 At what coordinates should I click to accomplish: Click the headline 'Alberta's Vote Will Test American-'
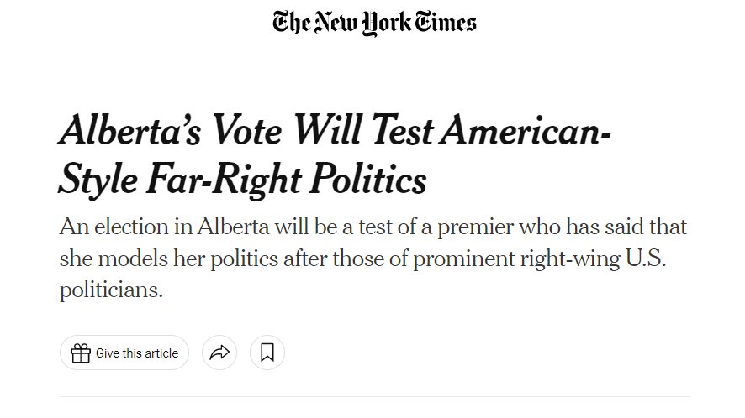pos(335,130)
